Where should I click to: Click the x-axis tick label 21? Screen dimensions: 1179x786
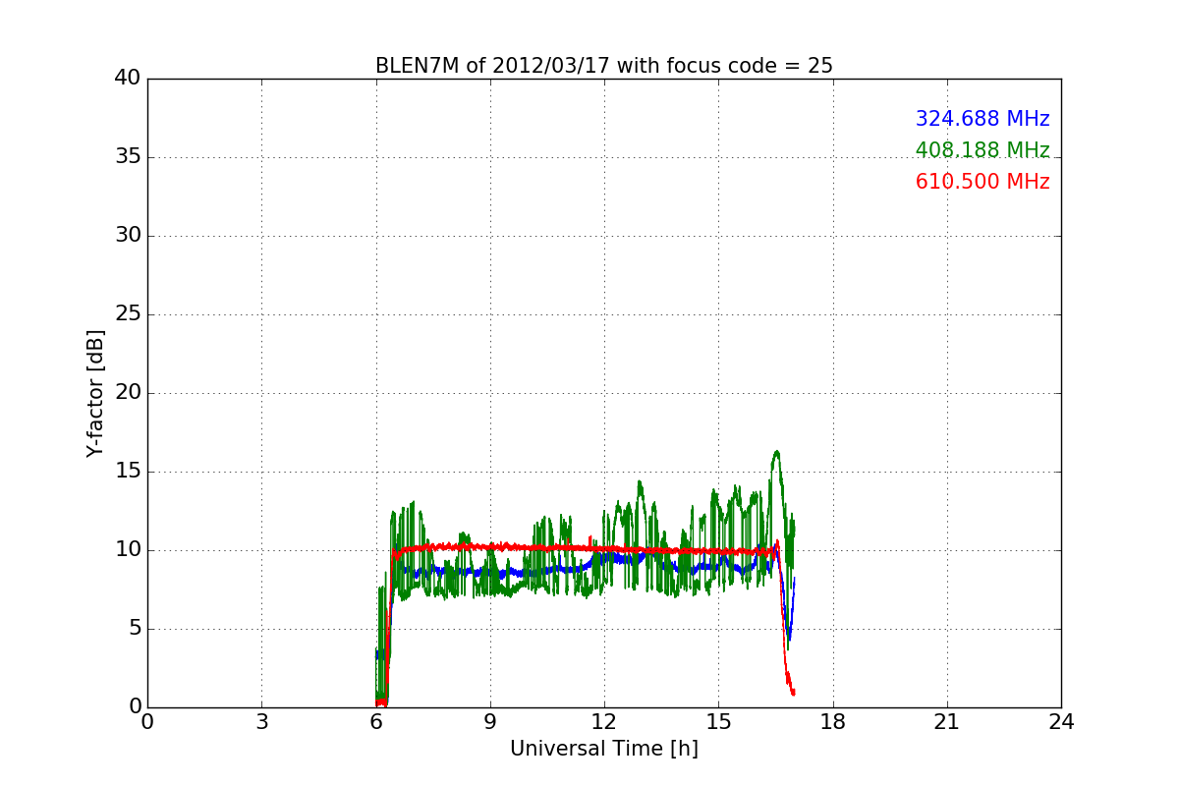pyautogui.click(x=947, y=722)
